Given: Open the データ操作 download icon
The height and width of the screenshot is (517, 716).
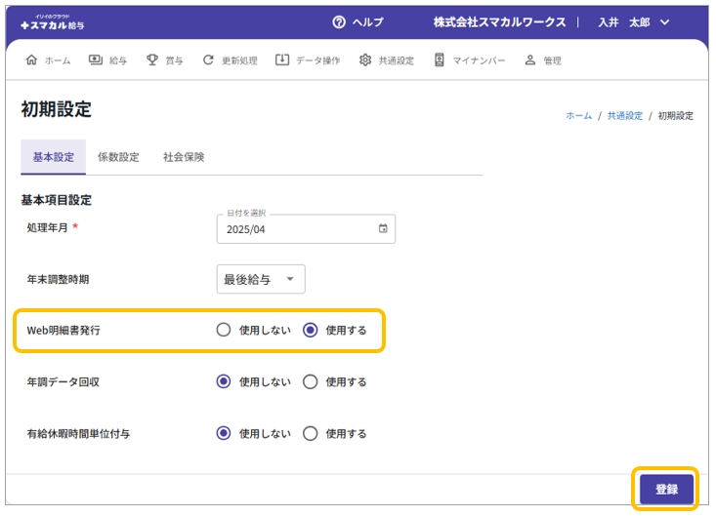Looking at the screenshot, I should pyautogui.click(x=282, y=60).
